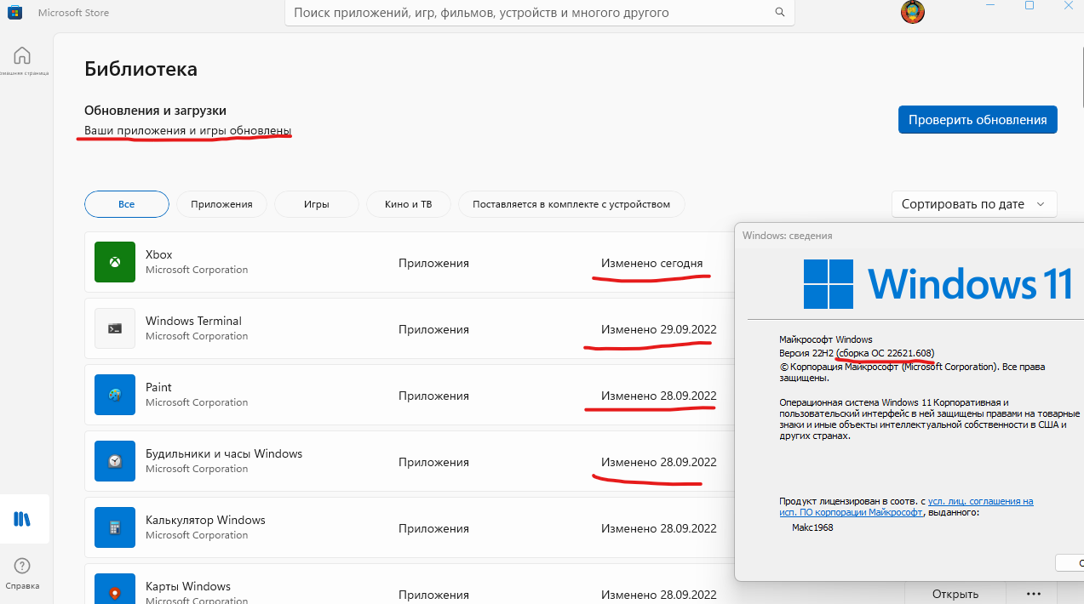
Task: Click the Открыть button for Карты Windows
Action: (x=955, y=594)
